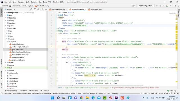This screenshot has height=101, width=180.
Task: Click the Debug bug icon in toolbar
Action: (x=160, y=6)
